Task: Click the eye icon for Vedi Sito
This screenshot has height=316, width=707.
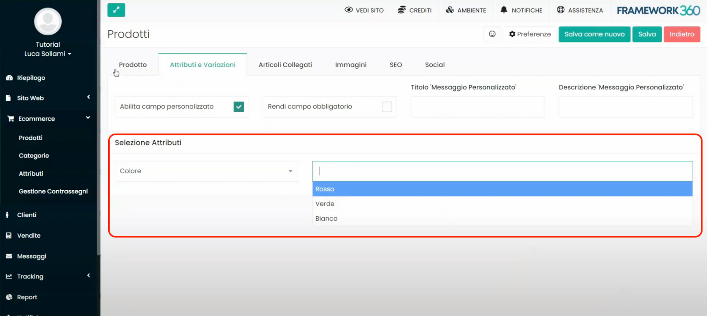Action: click(x=348, y=10)
